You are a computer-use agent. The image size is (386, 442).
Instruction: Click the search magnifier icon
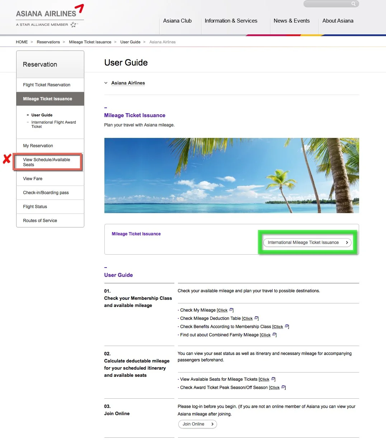(353, 4)
